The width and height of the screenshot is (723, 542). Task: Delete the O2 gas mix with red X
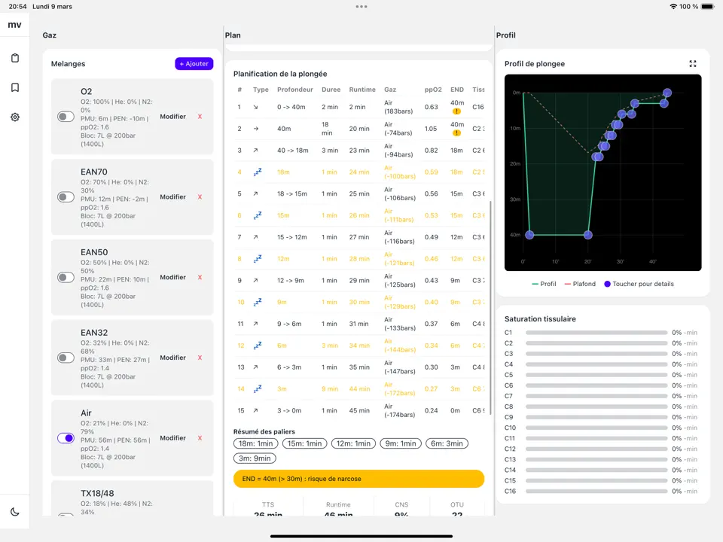tap(200, 117)
